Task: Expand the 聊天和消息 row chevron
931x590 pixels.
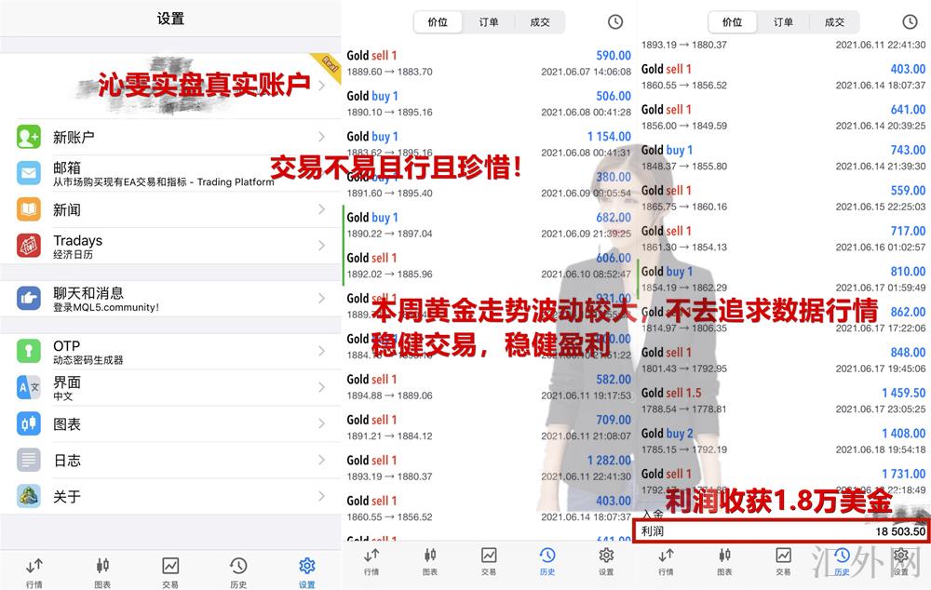Action: pos(322,299)
